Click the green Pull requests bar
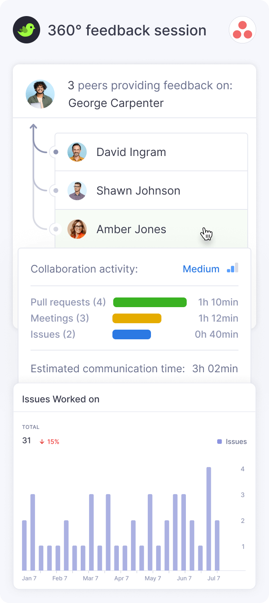The height and width of the screenshot is (603, 269). pos(150,302)
